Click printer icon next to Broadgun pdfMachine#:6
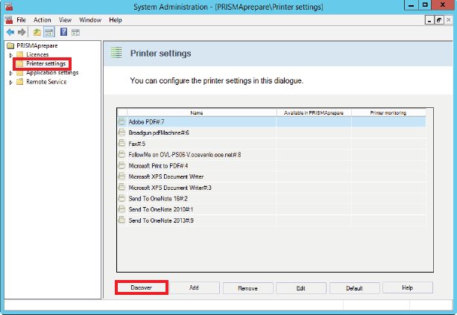This screenshot has height=315, width=457. 122,133
